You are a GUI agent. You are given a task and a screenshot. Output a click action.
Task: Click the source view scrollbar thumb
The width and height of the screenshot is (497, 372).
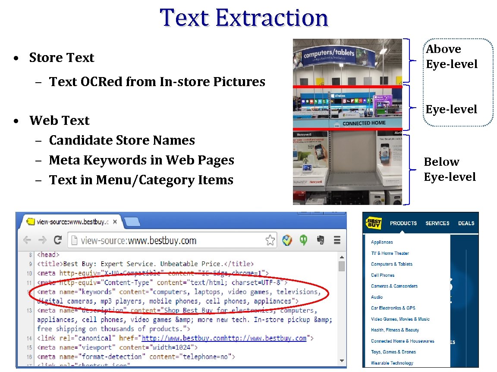[341, 266]
